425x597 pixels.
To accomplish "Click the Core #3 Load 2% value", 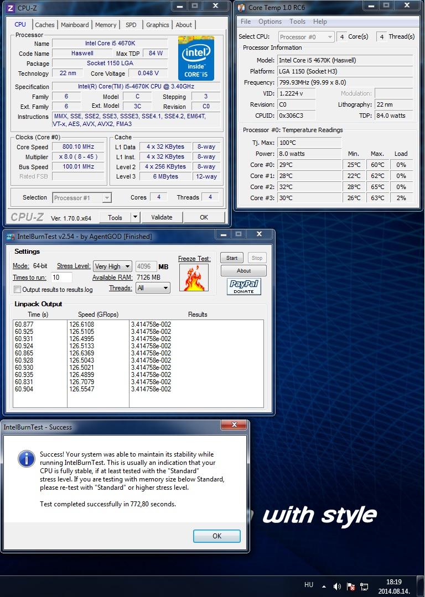I will (x=401, y=197).
